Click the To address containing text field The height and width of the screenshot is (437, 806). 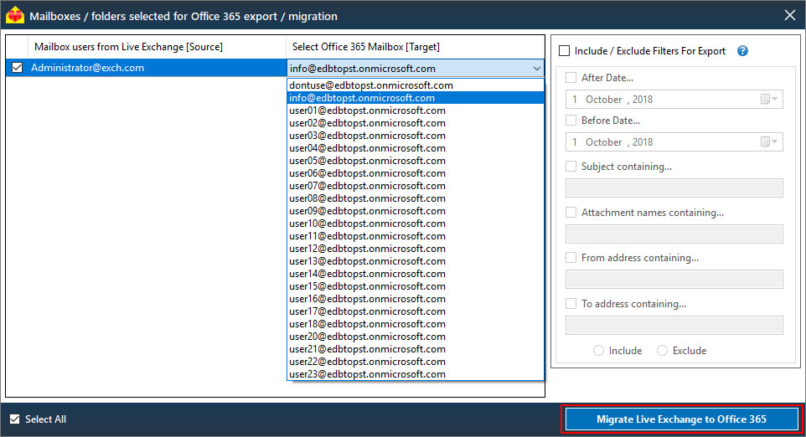coord(674,325)
